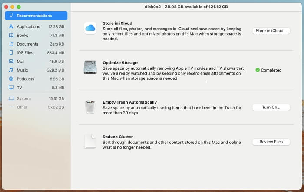This screenshot has height=192, width=304.
Task: Click the Applications size 12.23 GB
Action: [x=56, y=26]
